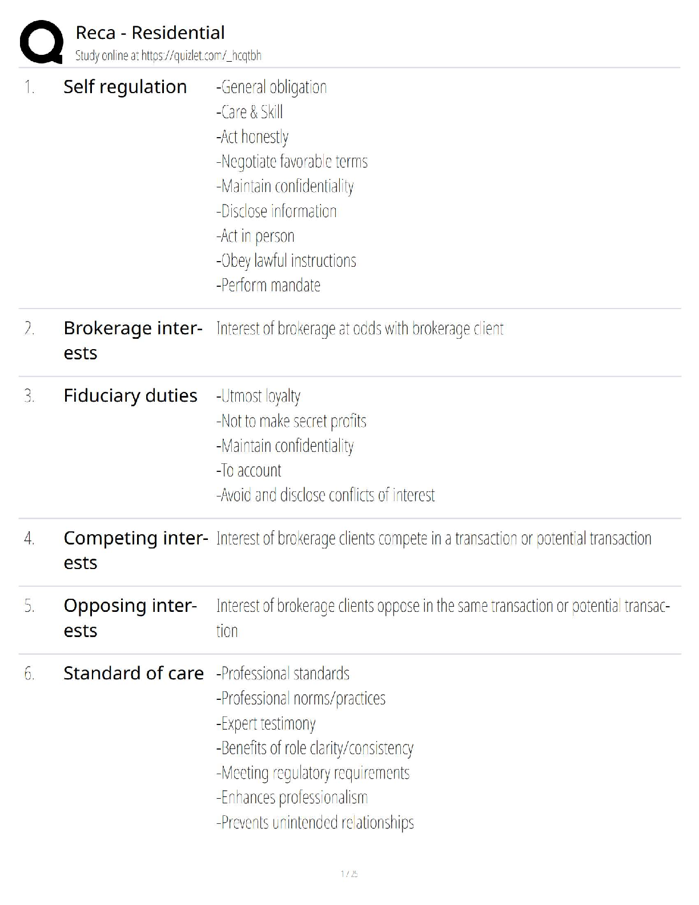Select the 'Fiduciary duties' term
The width and height of the screenshot is (699, 905).
pyautogui.click(x=130, y=395)
